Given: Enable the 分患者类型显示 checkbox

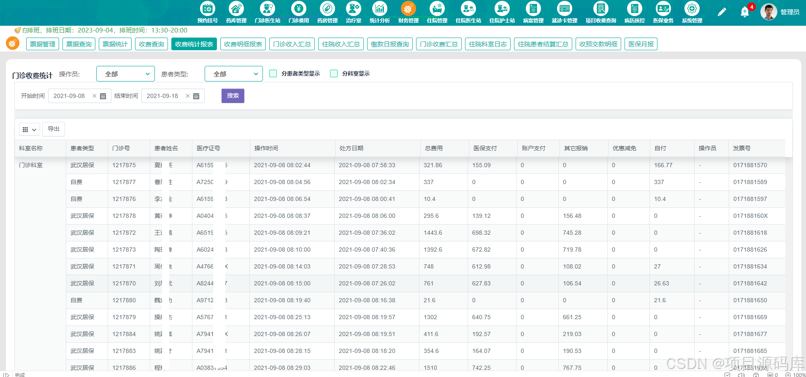Looking at the screenshot, I should tap(273, 73).
